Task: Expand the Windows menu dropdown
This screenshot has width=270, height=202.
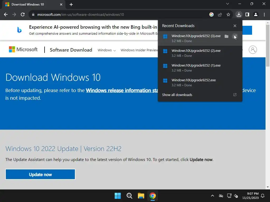Action: [x=107, y=50]
